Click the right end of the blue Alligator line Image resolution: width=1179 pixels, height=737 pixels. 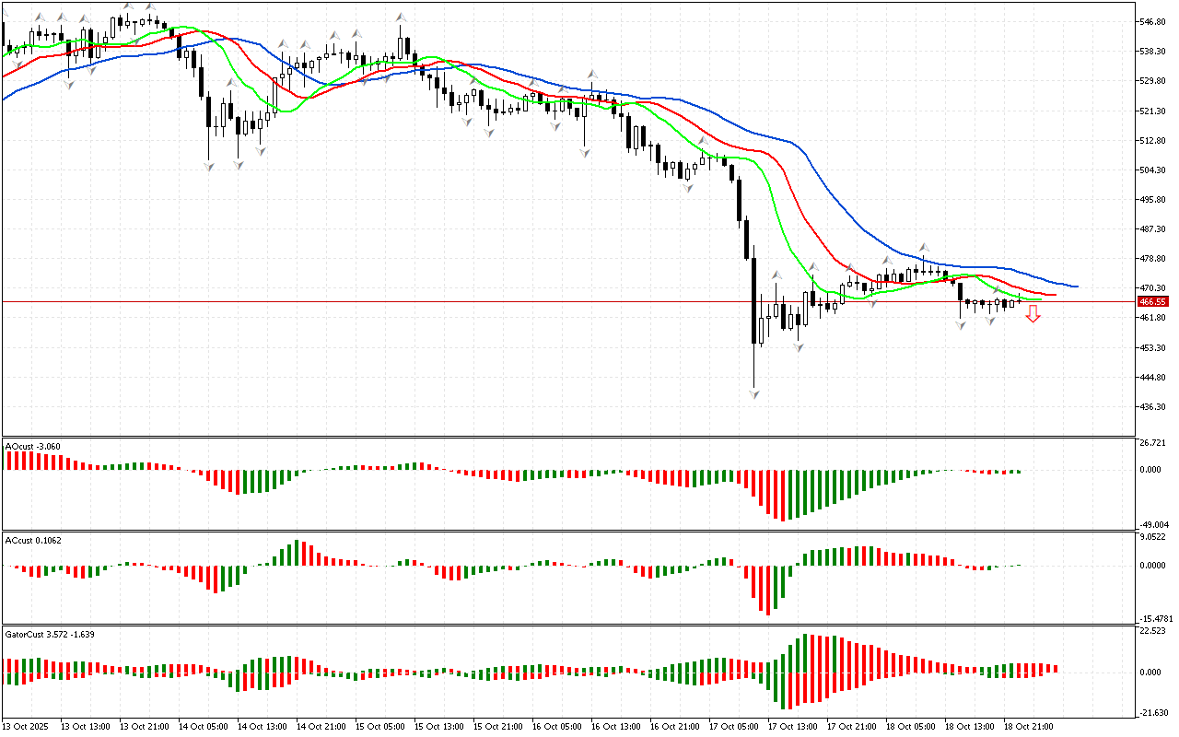tap(1076, 286)
